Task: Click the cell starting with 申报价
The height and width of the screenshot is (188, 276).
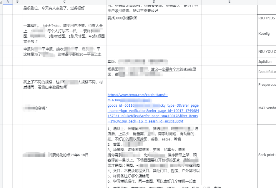Action: [x=64, y=51]
